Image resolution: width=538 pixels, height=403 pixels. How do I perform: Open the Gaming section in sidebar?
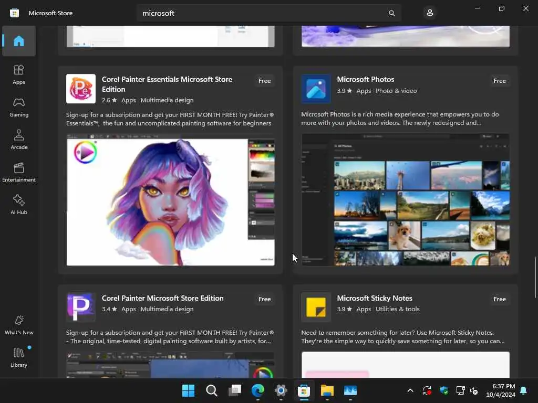[19, 107]
